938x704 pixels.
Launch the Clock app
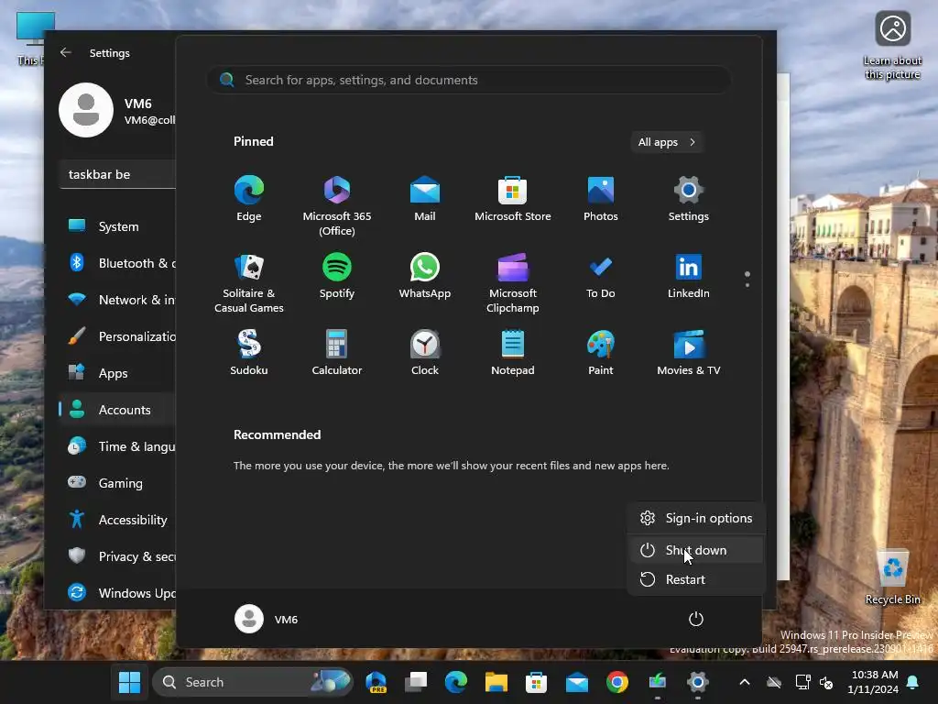[425, 353]
